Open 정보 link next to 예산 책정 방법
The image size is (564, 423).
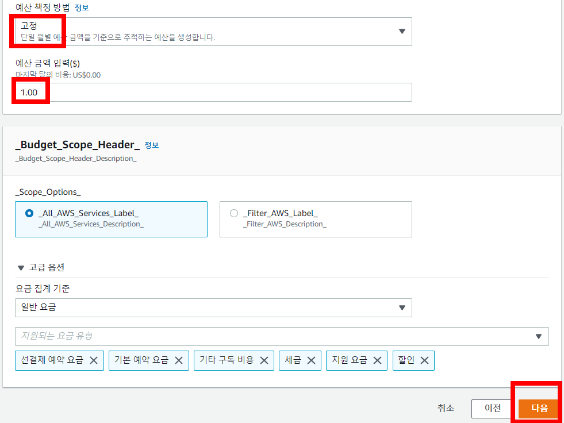[x=82, y=7]
